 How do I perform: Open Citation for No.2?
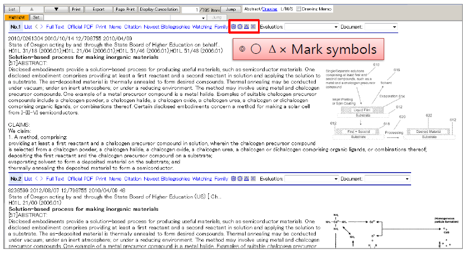click(133, 178)
